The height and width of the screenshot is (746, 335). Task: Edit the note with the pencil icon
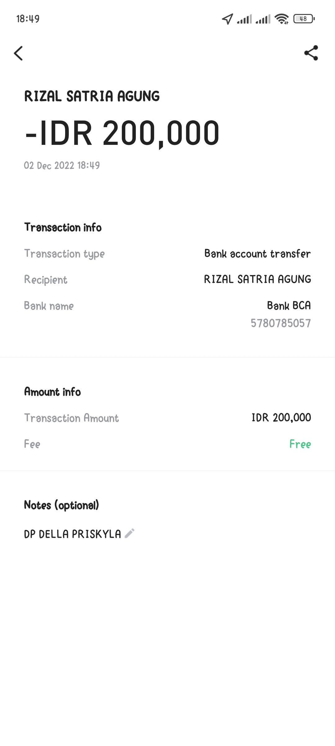coord(129,533)
